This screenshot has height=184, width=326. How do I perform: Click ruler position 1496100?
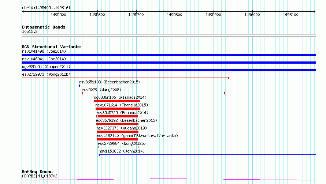(x=290, y=15)
